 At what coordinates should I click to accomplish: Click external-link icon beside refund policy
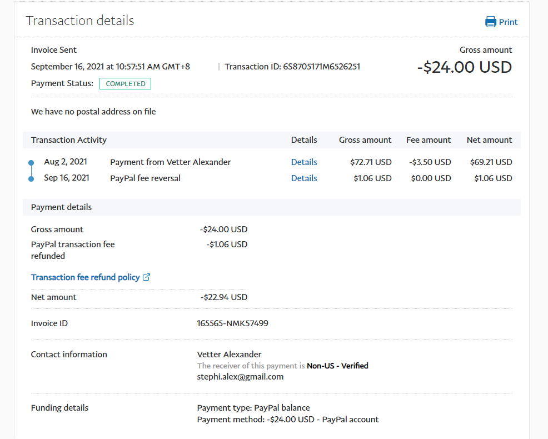147,277
